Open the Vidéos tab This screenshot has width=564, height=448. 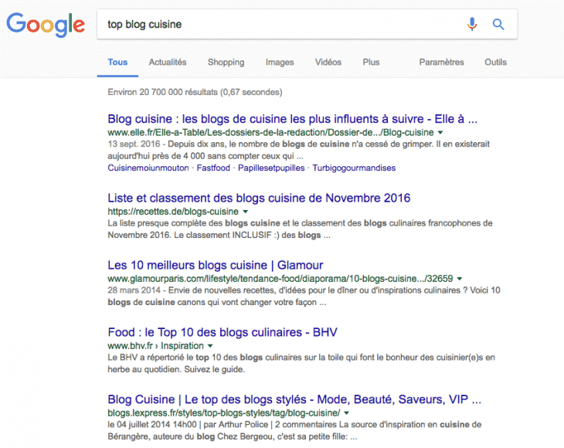click(328, 63)
